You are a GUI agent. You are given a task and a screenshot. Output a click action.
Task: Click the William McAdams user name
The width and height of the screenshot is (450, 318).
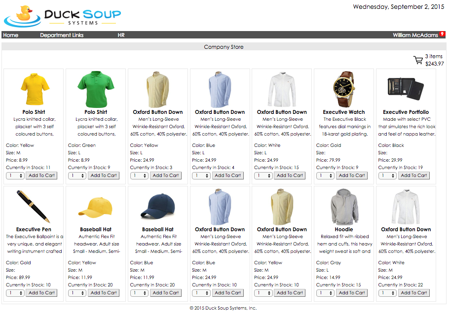tap(415, 35)
